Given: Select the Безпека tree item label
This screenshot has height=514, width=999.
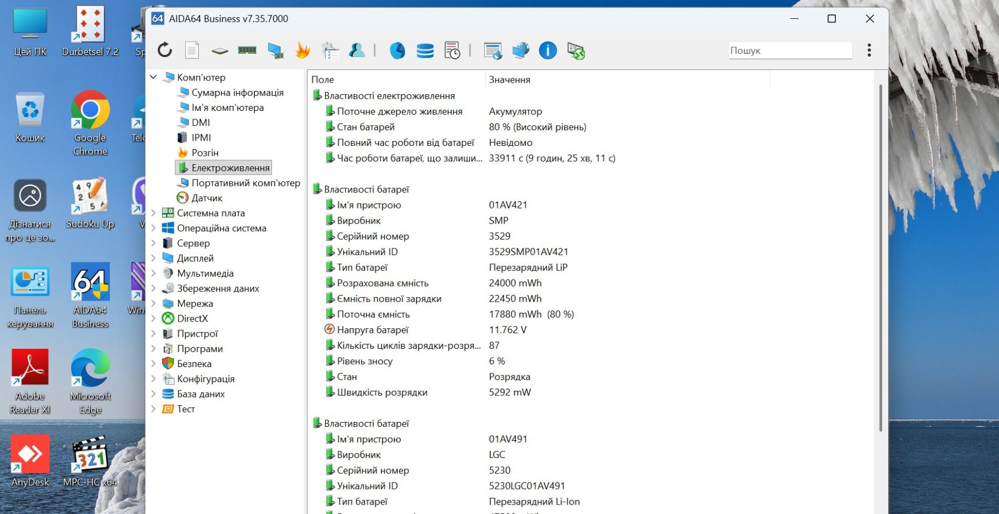Looking at the screenshot, I should pyautogui.click(x=194, y=364).
